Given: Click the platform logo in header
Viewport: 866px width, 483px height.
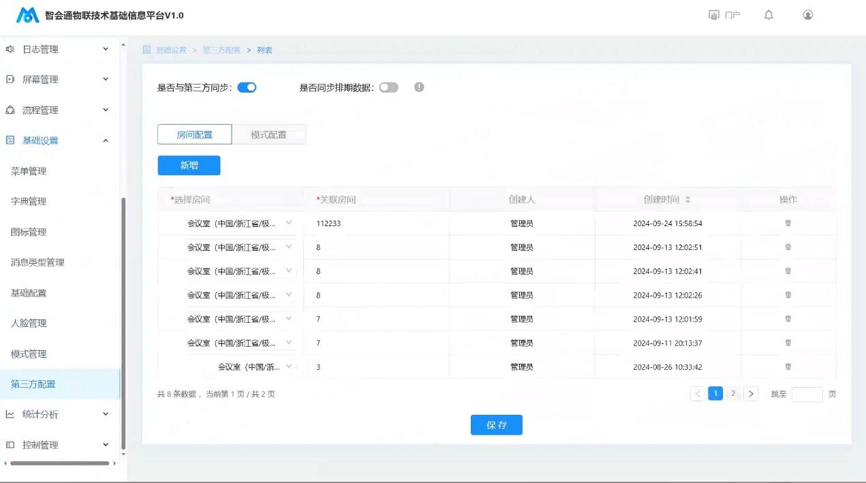Looking at the screenshot, I should pos(28,15).
